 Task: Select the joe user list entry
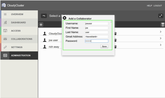click(53, 40)
